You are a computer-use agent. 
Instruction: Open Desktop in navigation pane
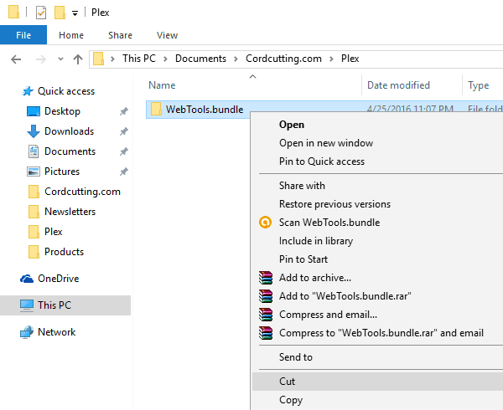tap(62, 111)
